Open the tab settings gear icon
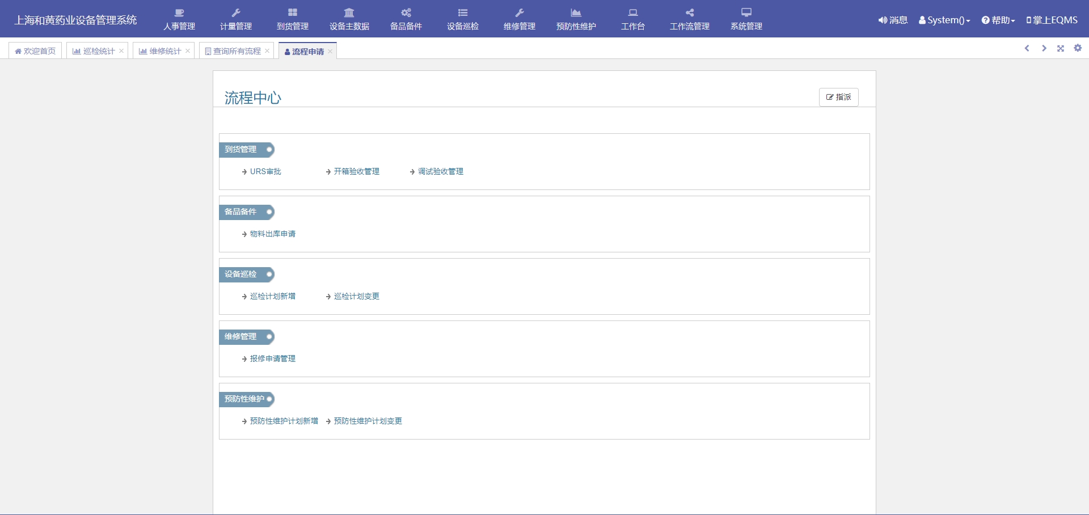The image size is (1089, 515). click(x=1078, y=48)
